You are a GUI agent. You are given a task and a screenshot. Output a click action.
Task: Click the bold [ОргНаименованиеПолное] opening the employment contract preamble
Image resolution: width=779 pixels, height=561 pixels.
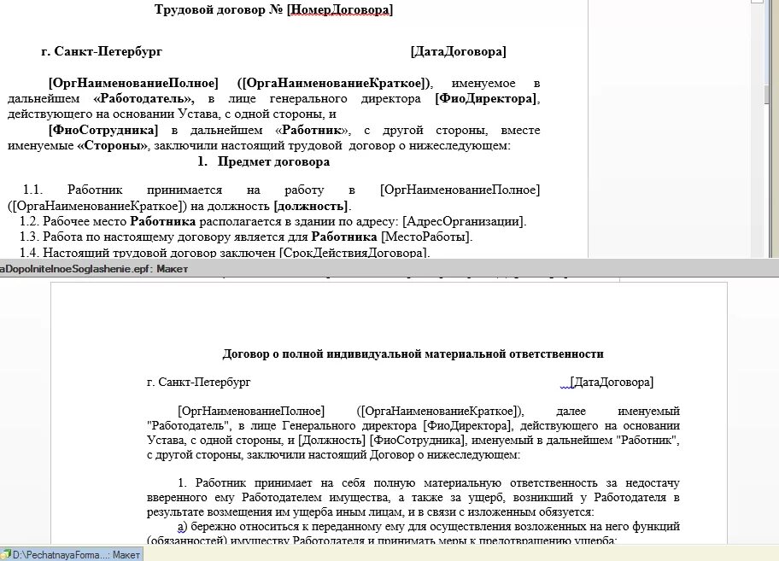click(x=133, y=83)
